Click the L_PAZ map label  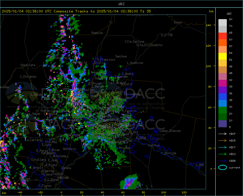[x=200, y=165]
